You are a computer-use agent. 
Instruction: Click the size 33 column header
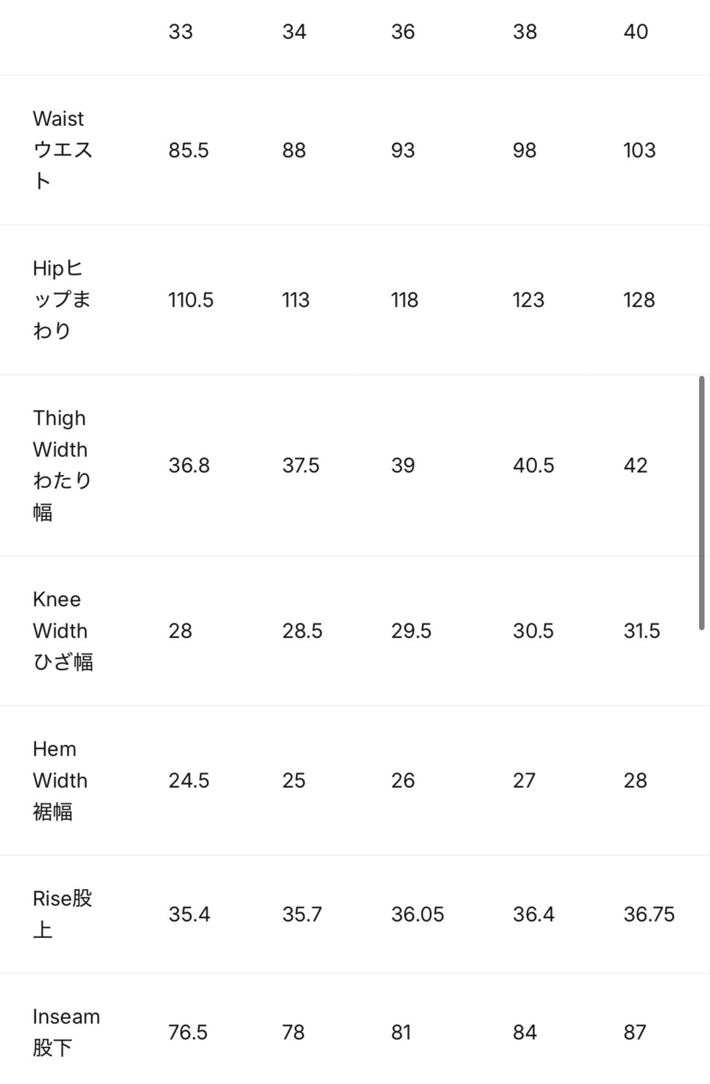click(x=181, y=32)
